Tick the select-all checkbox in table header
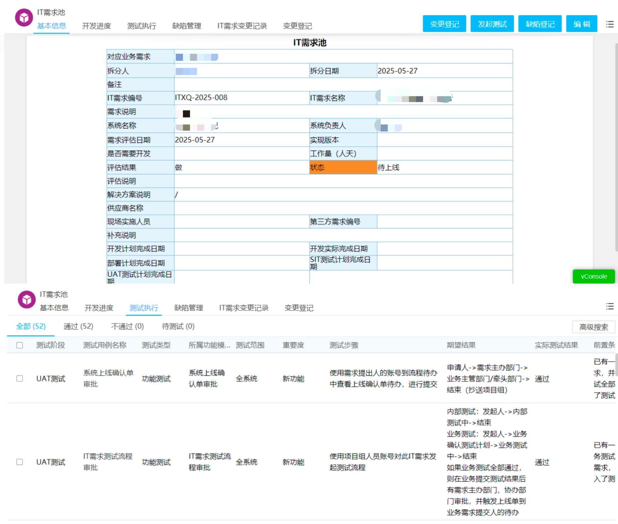 click(20, 345)
